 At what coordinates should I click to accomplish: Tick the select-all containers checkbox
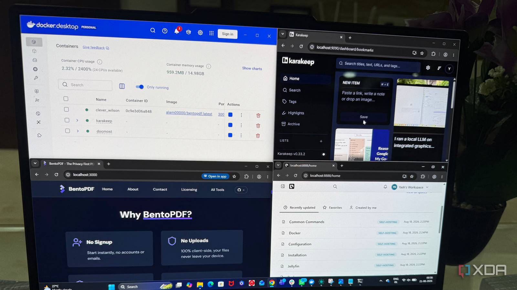pos(66,99)
